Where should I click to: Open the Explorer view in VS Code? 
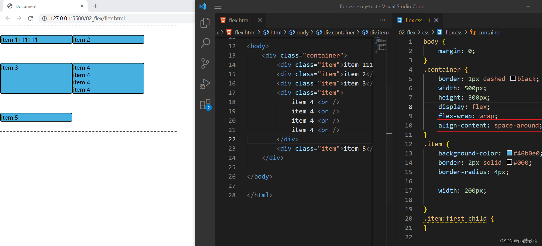(x=205, y=23)
